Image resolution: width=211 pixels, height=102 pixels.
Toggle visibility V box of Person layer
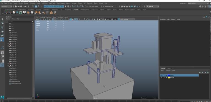(x=161, y=78)
